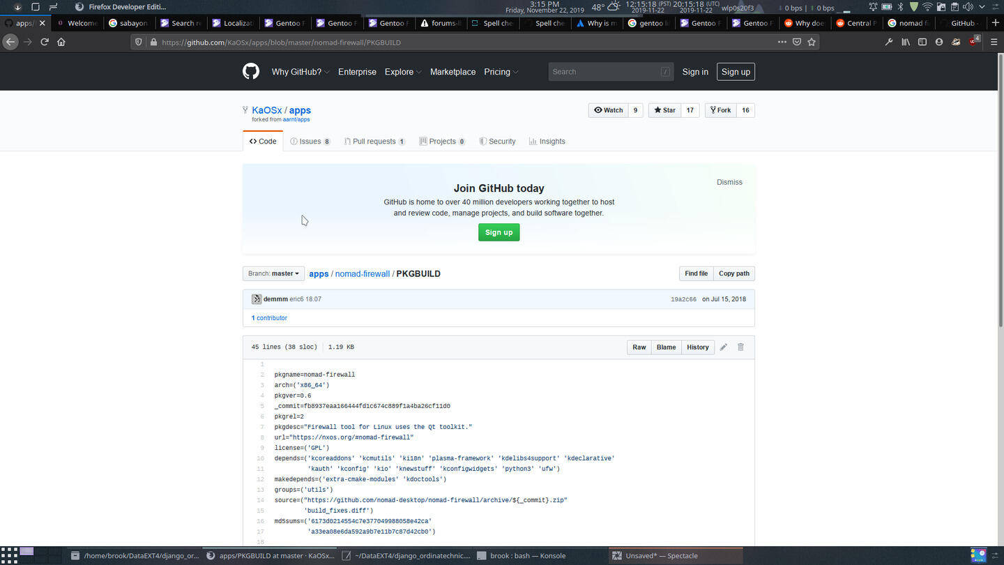Fork the repository

click(x=721, y=110)
